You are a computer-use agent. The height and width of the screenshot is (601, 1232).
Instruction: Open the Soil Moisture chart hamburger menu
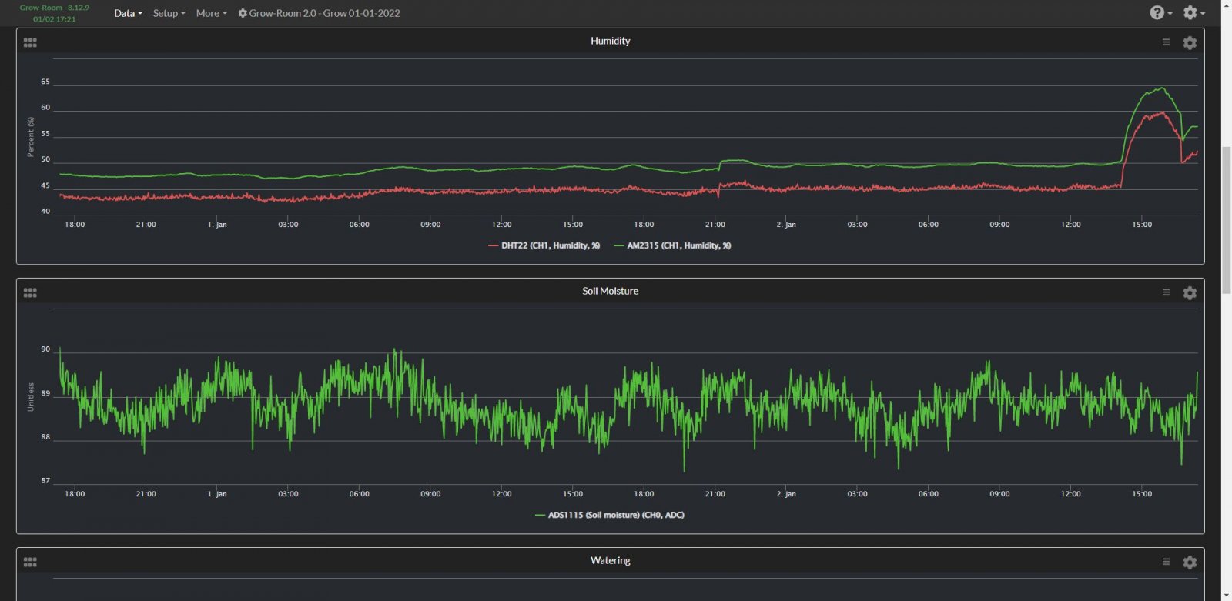coord(1166,292)
